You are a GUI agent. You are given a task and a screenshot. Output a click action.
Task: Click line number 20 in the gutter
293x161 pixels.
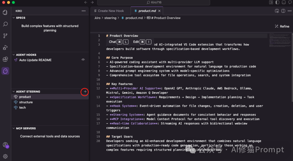[x=98, y=141]
